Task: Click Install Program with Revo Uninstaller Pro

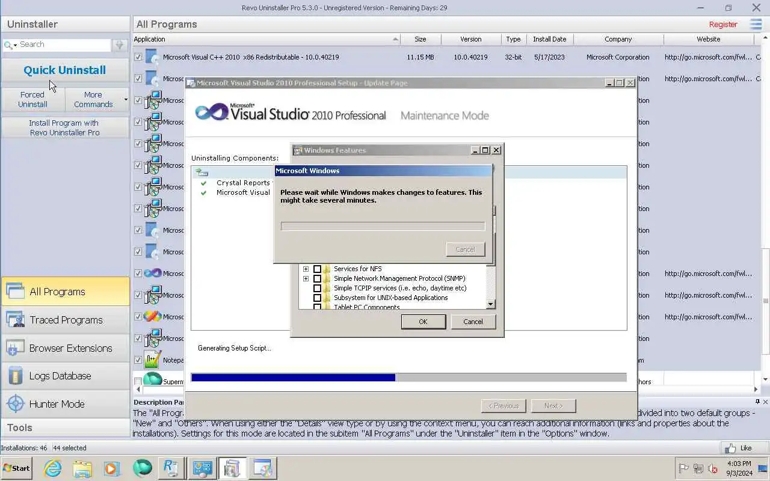Action: [65, 127]
